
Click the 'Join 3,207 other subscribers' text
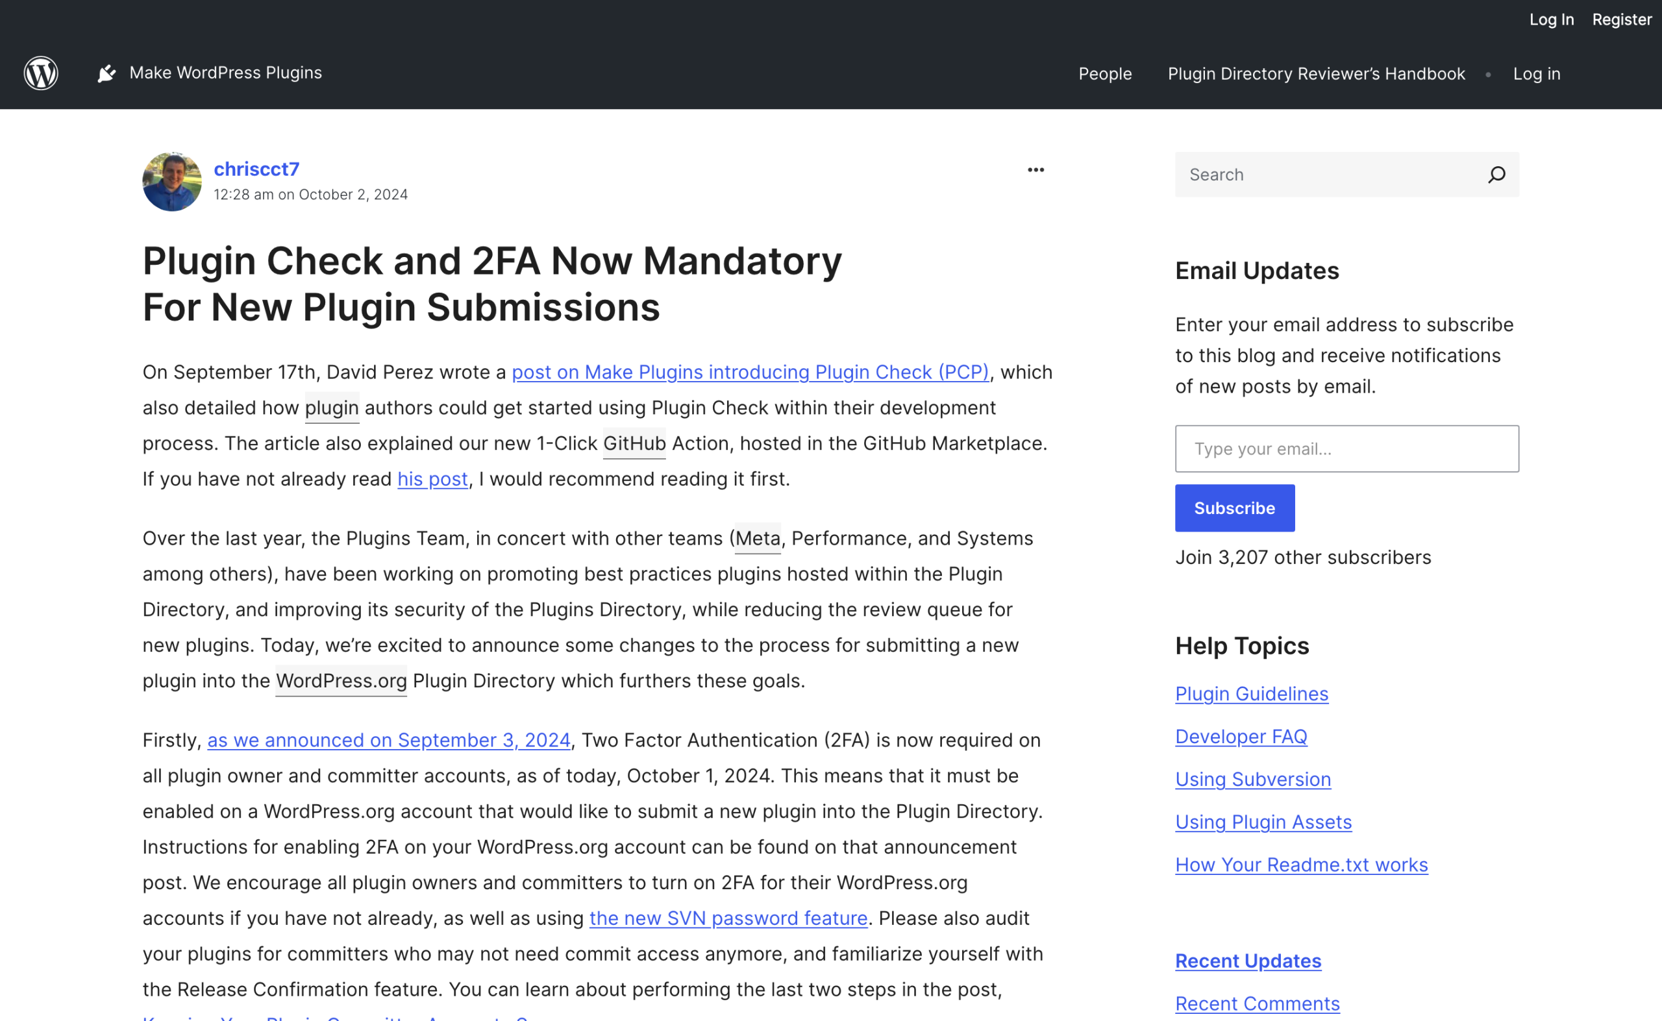click(x=1303, y=558)
